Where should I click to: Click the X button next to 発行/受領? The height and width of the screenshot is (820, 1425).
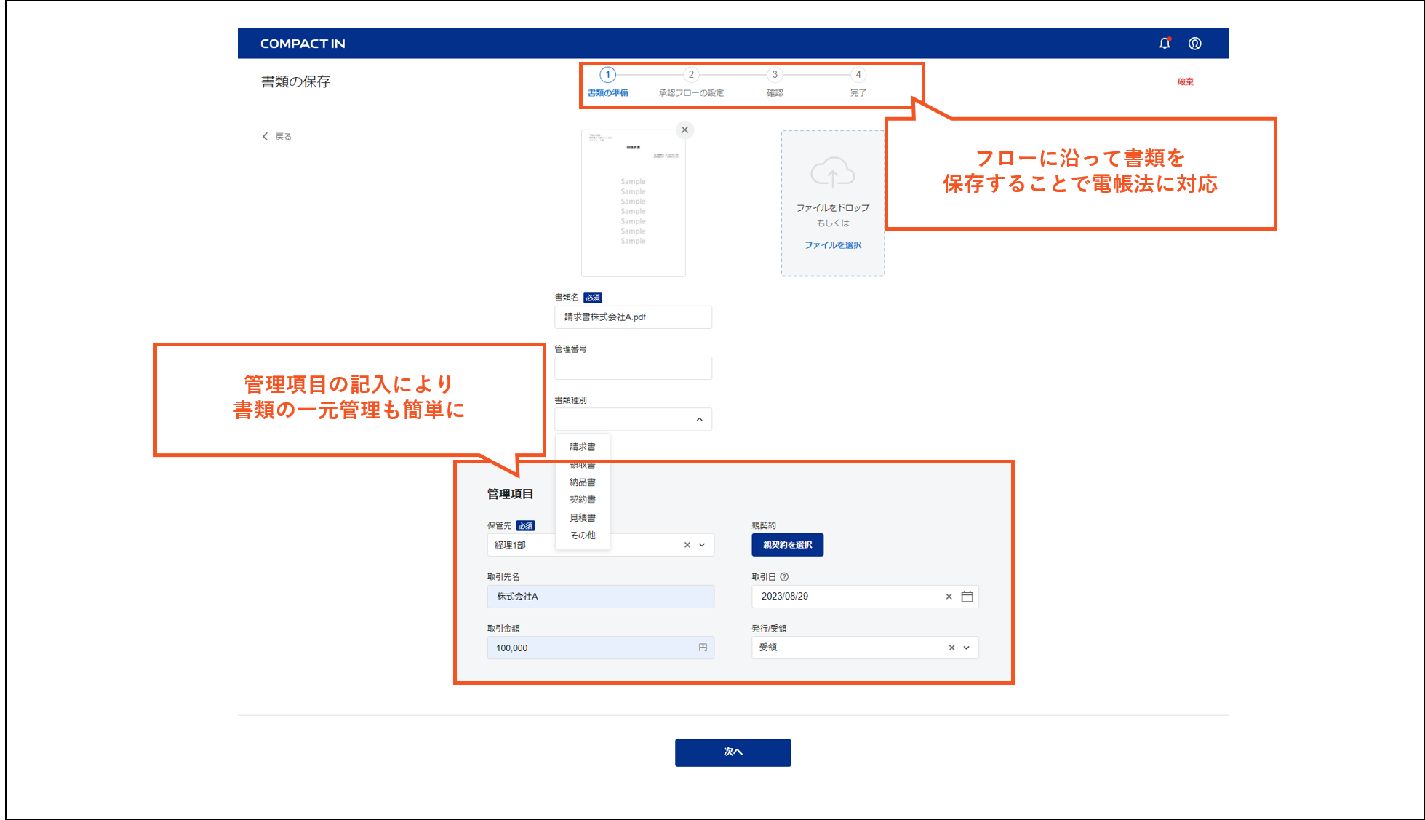(x=949, y=647)
